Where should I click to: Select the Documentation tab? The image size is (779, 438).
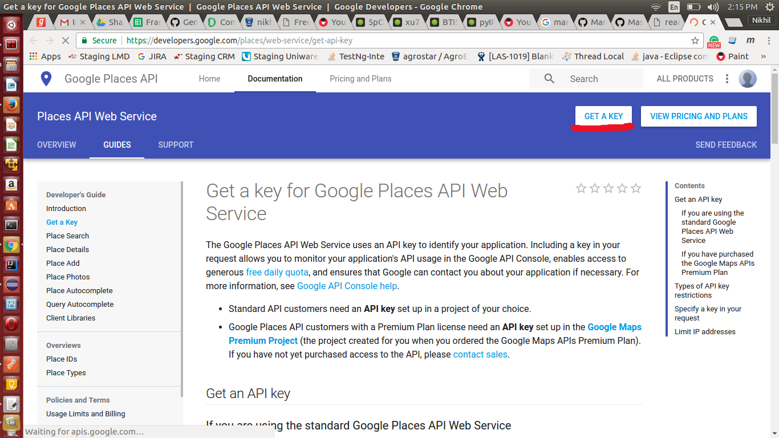pos(275,79)
